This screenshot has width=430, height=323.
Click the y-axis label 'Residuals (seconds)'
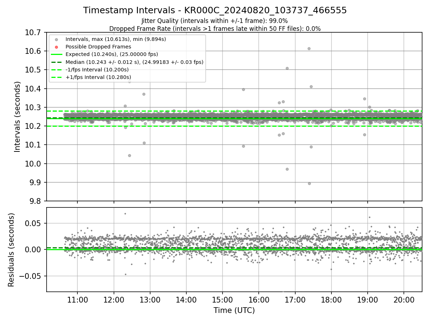pos(11,250)
